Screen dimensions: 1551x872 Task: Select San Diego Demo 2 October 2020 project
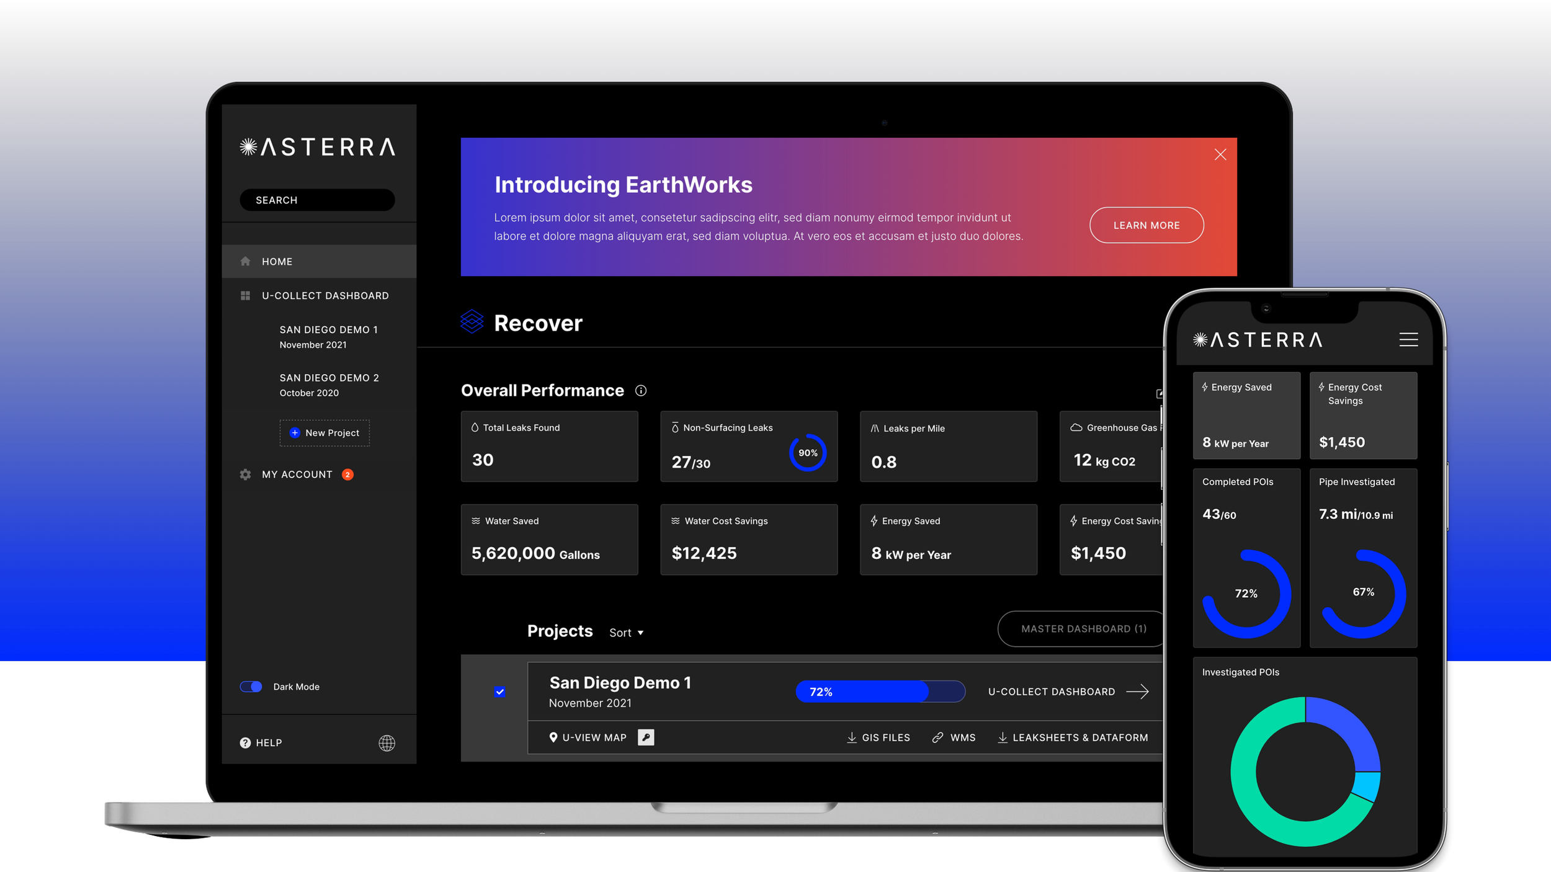pos(329,385)
